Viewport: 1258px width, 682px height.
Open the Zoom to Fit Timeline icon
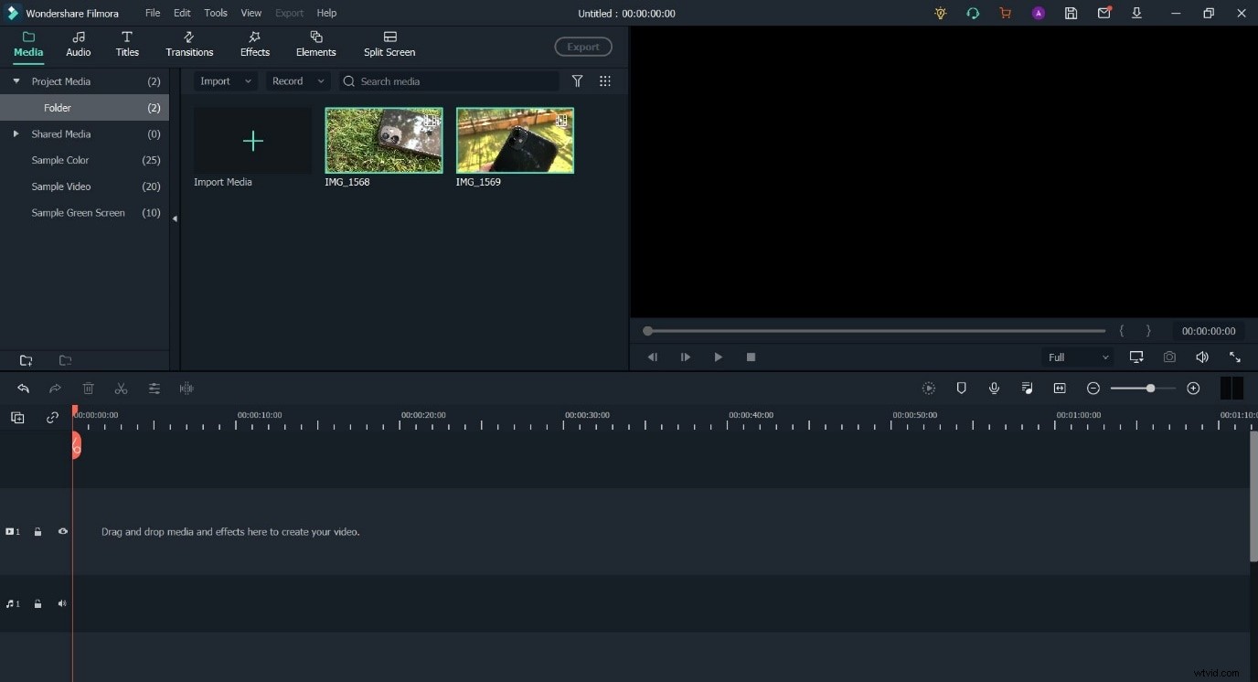(x=1059, y=388)
